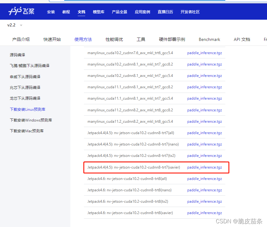Click 应用案例 in the header menu

click(x=143, y=12)
